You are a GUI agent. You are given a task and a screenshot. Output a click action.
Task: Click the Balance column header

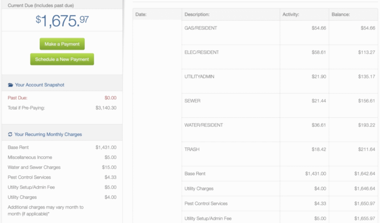[x=340, y=15]
